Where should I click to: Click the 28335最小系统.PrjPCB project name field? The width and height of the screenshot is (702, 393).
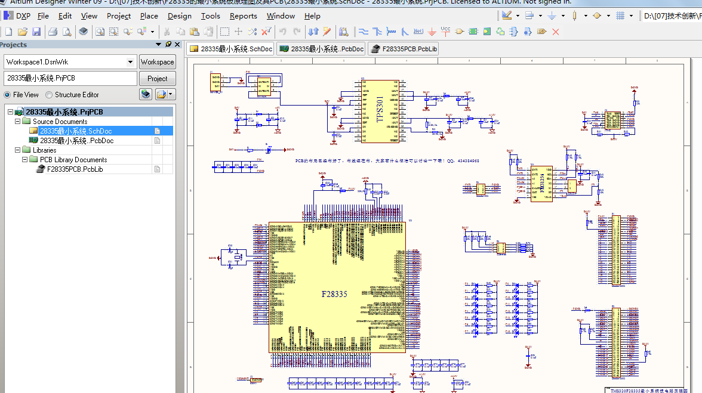(70, 78)
